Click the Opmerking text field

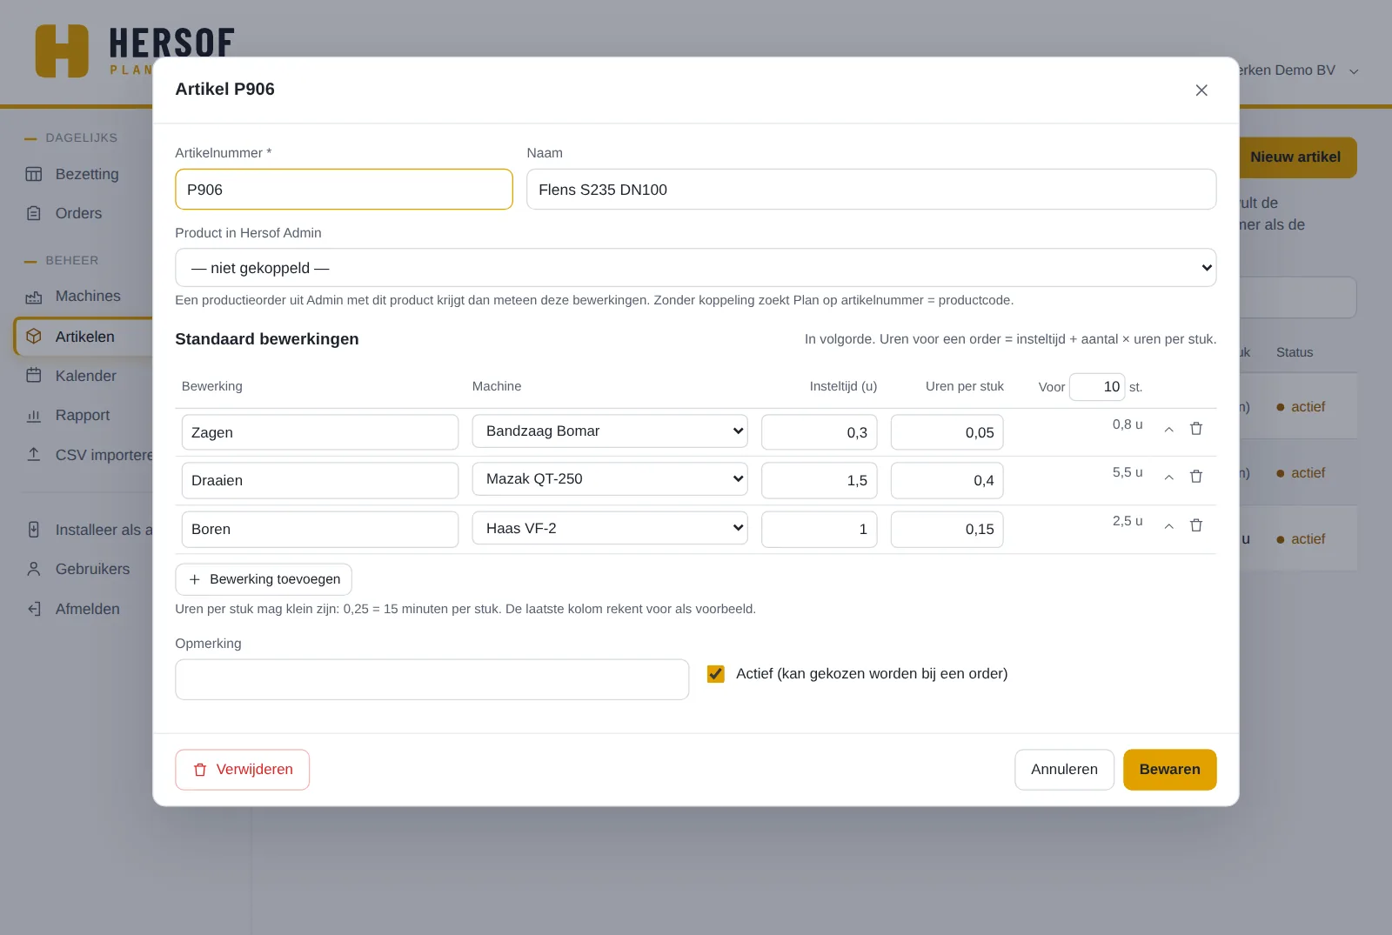pyautogui.click(x=432, y=679)
